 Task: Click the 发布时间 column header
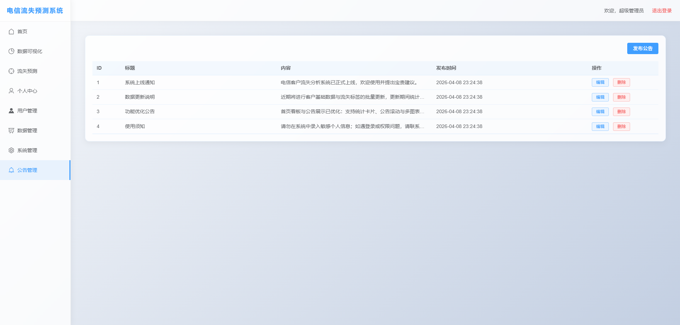pyautogui.click(x=446, y=68)
